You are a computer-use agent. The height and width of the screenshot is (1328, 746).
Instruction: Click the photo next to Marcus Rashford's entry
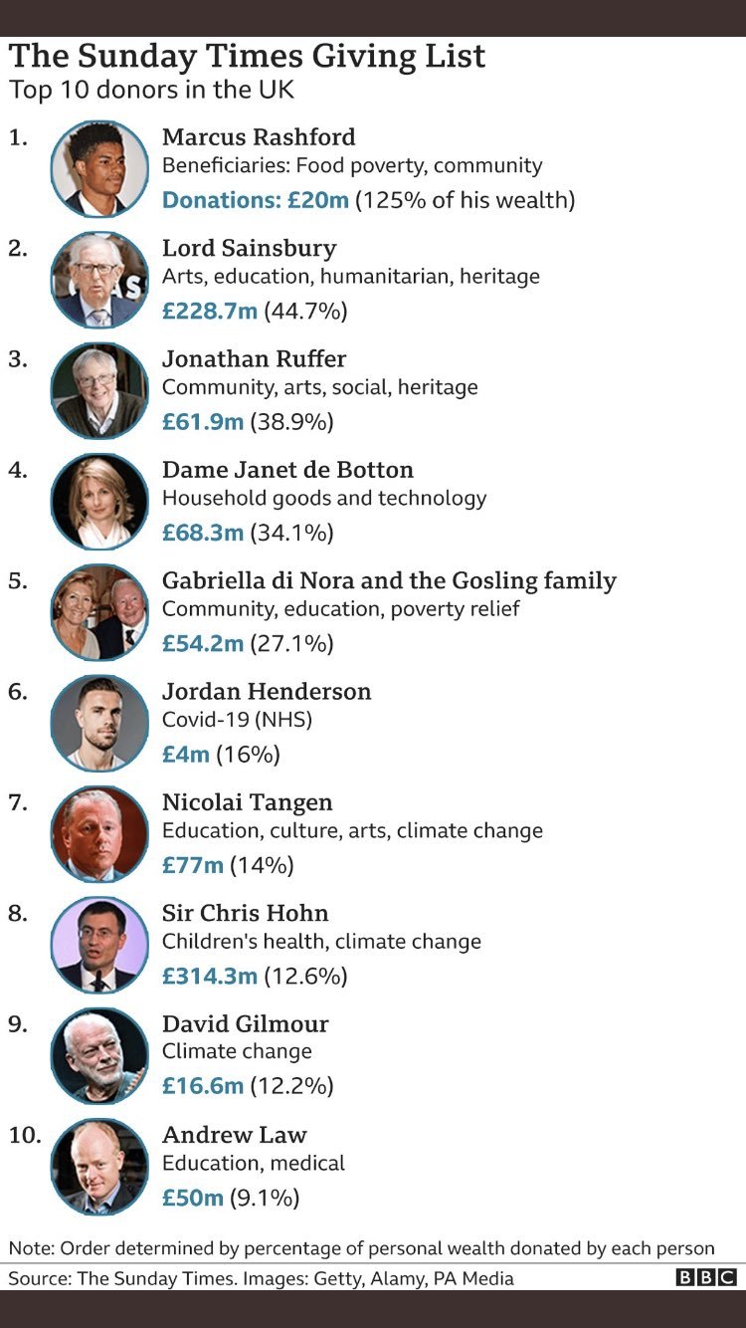[x=99, y=169]
